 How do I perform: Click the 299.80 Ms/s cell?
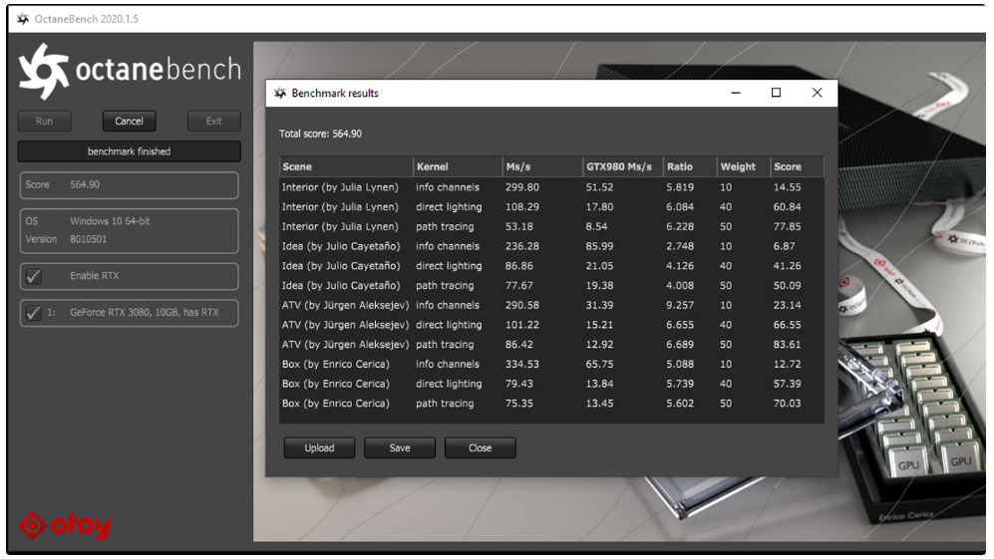[x=521, y=187]
